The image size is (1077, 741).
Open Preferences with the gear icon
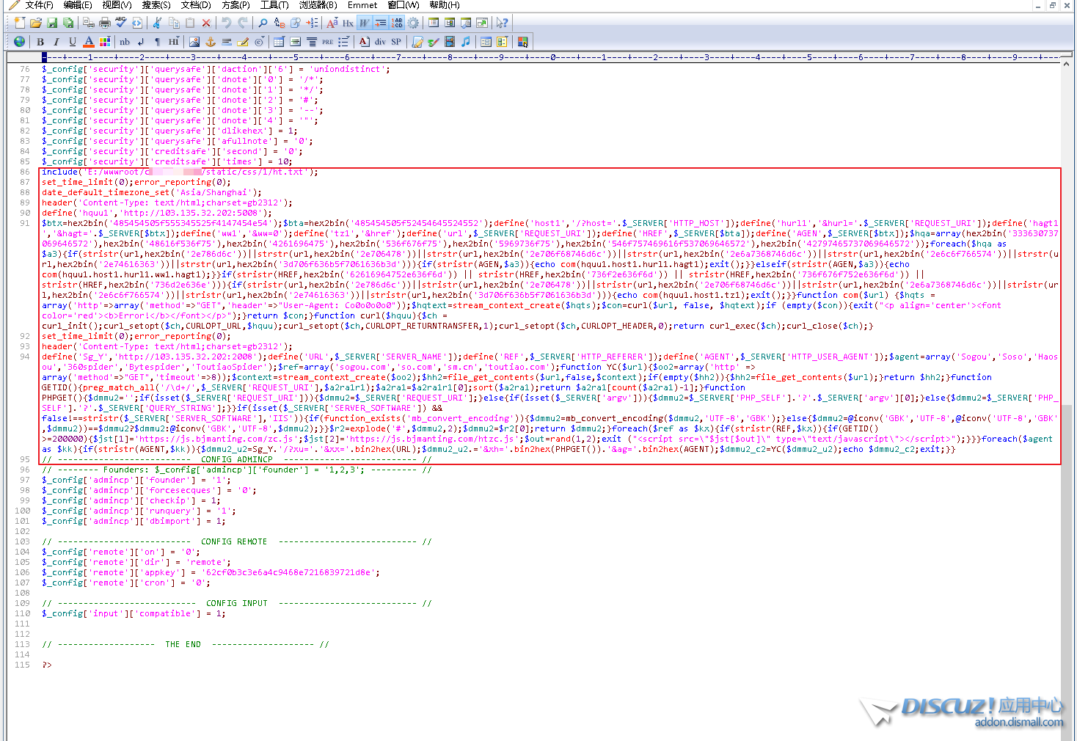tap(413, 23)
